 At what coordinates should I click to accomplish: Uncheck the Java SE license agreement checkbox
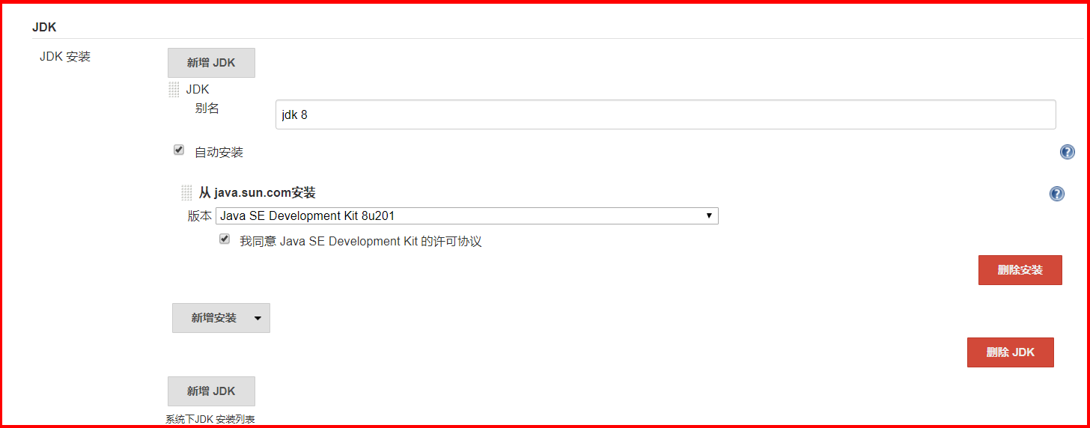click(x=225, y=239)
